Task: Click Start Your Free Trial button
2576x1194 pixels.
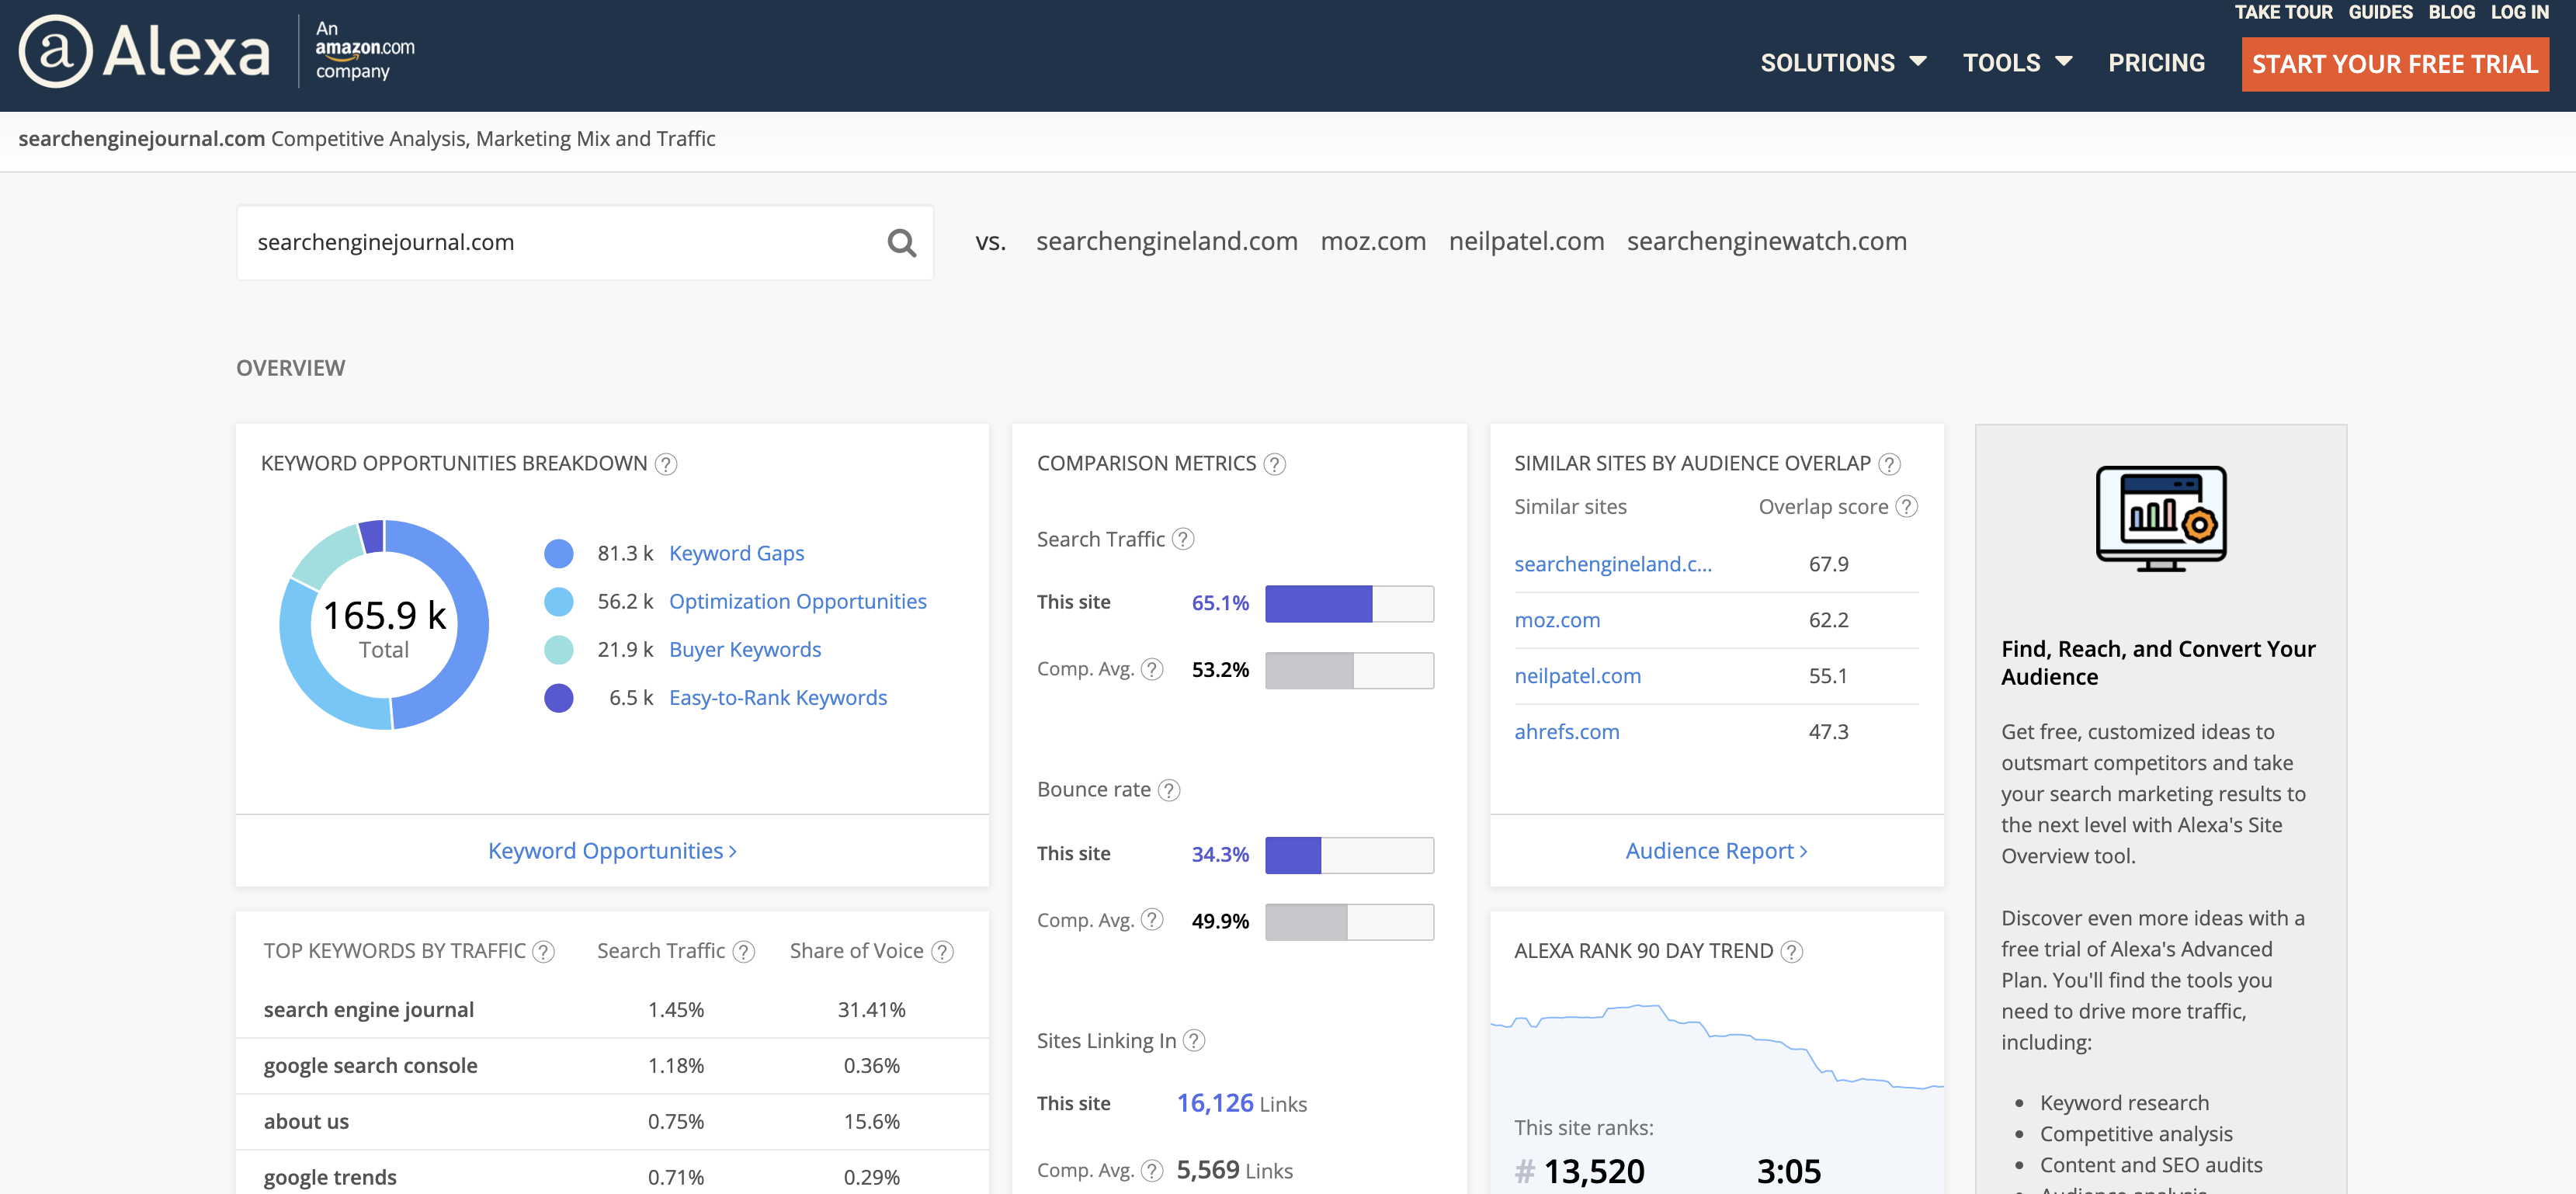Action: (x=2395, y=64)
